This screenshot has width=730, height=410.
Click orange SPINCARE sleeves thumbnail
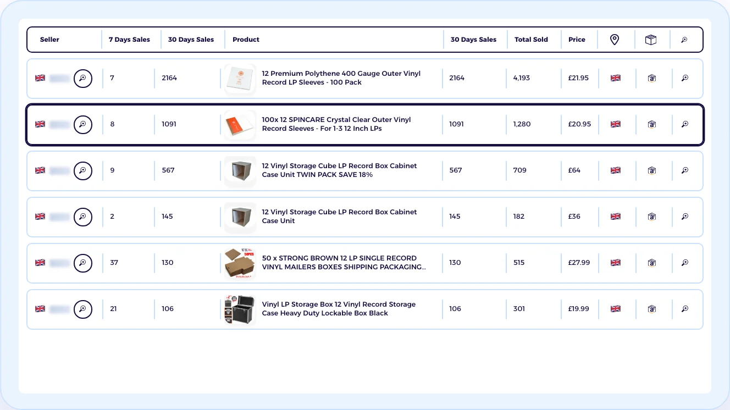coord(240,125)
